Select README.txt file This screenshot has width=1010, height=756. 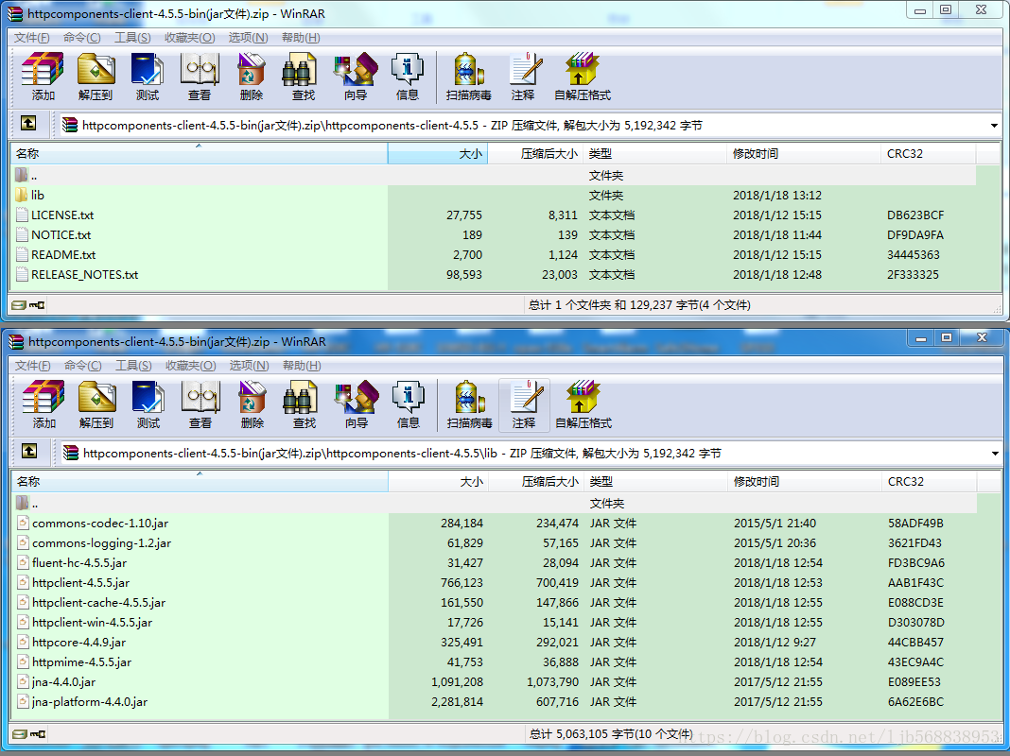click(495, 255)
